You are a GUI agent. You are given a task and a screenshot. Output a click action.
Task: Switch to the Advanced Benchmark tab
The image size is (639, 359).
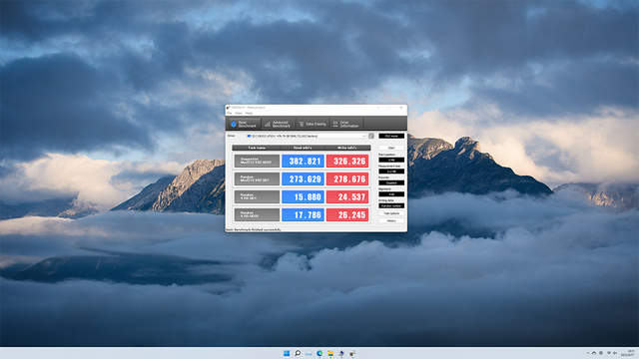[278, 124]
